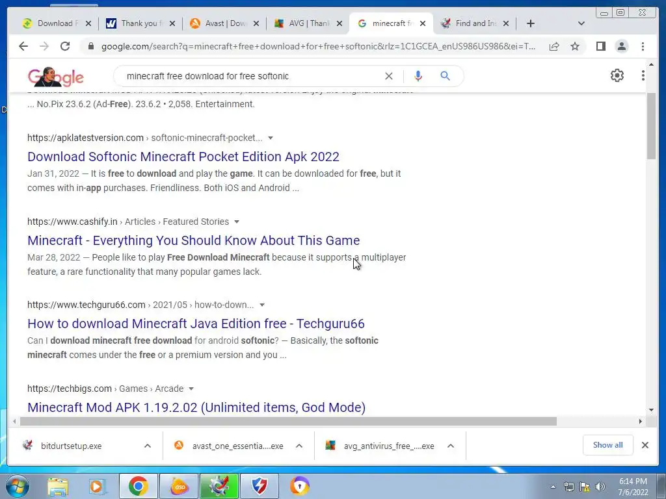666x499 pixels.
Task: Share this page icon in address bar
Action: tap(554, 46)
